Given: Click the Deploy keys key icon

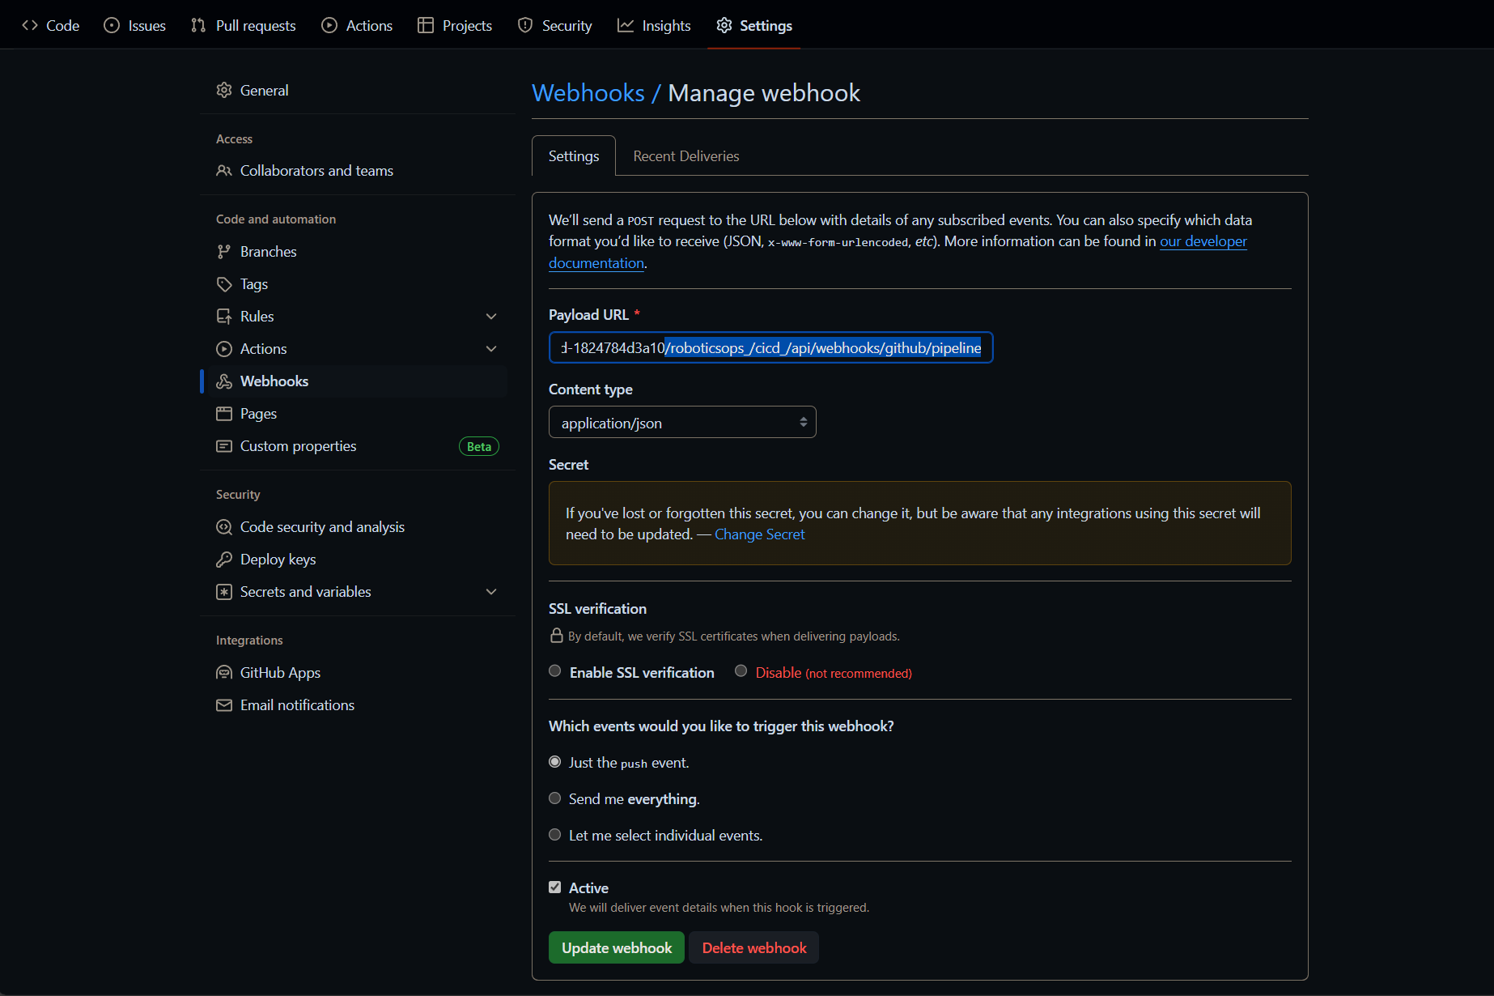Looking at the screenshot, I should click(x=224, y=560).
